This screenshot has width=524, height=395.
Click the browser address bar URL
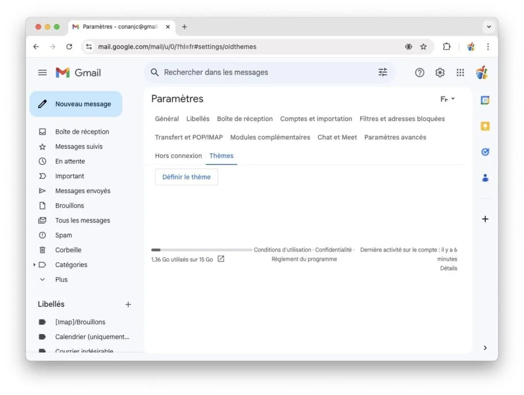(177, 47)
